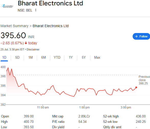The width and height of the screenshot is (150, 129).
Task: View the 1Y chart range
Action: (71, 58)
